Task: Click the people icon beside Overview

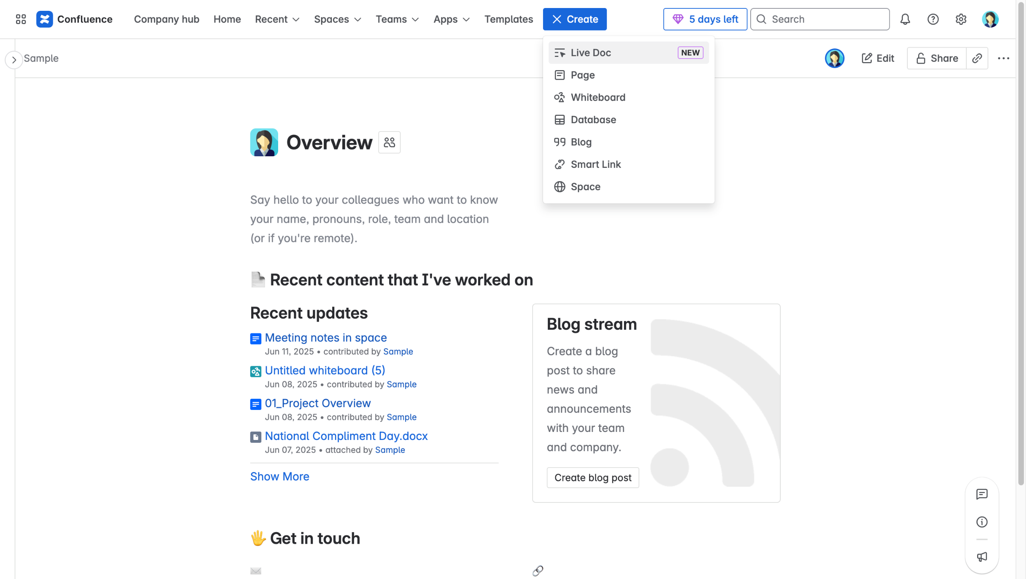Action: coord(389,142)
